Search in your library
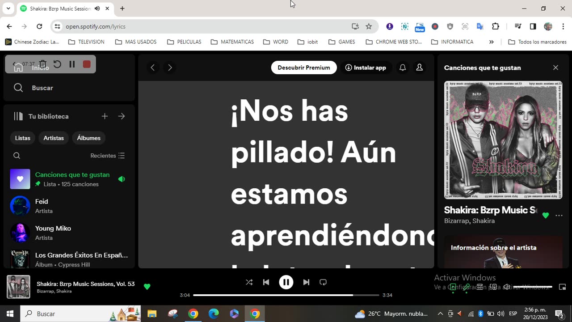572x322 pixels. tap(17, 156)
